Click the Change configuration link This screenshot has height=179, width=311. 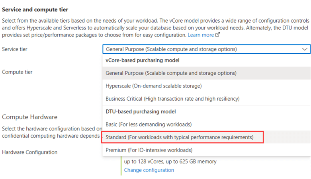click(149, 170)
